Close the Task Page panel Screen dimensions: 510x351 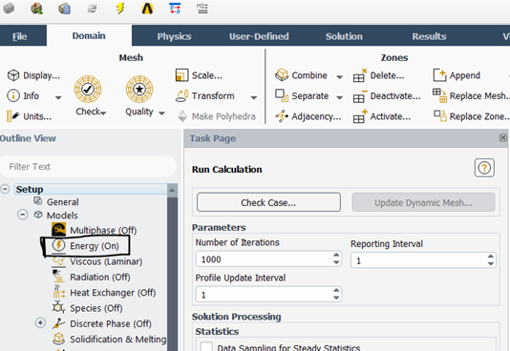coord(503,137)
